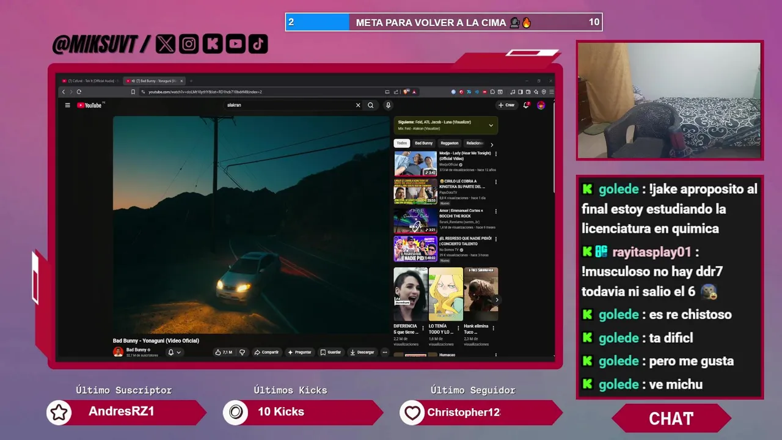Viewport: 782px width, 440px height.
Task: Open Bad Bunny channel avatar
Action: (118, 352)
